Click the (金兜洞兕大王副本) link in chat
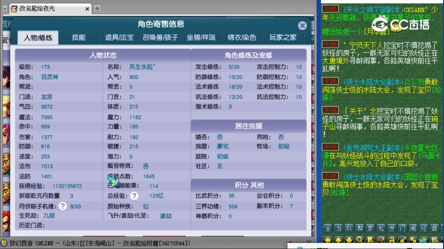This screenshot has width=444, height=249. [x=373, y=148]
